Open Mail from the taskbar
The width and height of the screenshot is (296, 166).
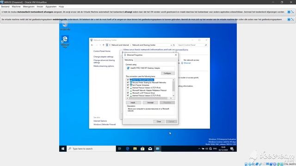tap(150, 148)
